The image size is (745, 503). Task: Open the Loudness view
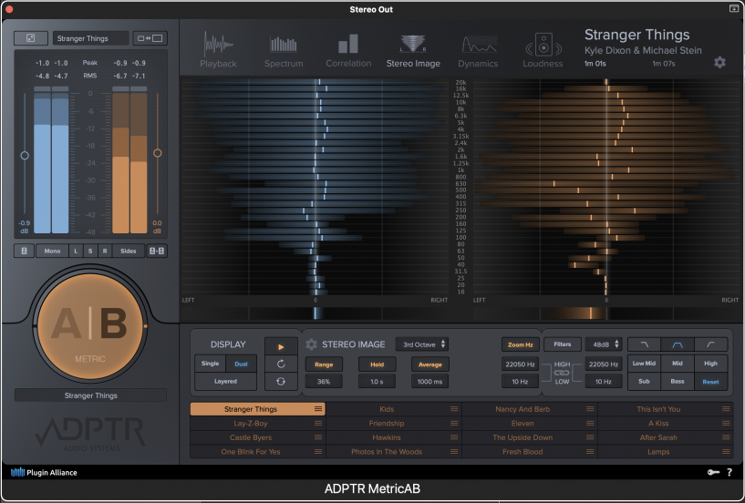click(x=543, y=49)
